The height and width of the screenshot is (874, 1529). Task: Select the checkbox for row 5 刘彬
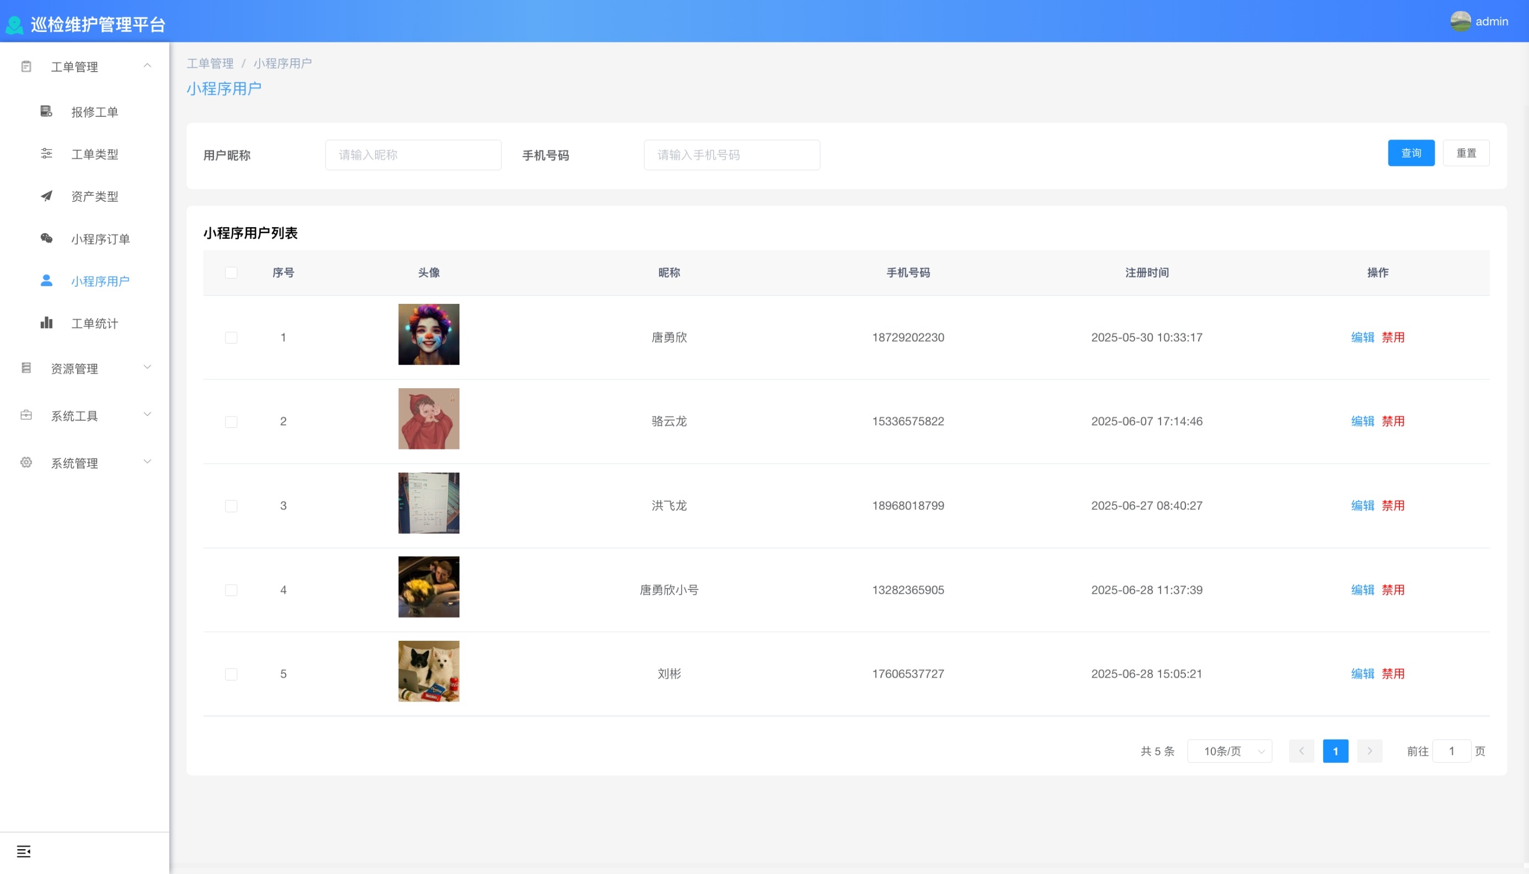tap(231, 674)
